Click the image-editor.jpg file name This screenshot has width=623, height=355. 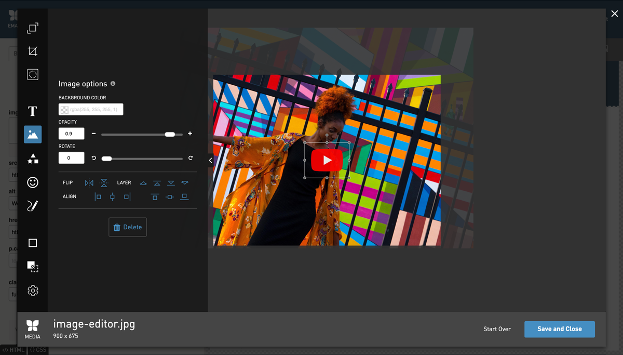click(x=94, y=324)
